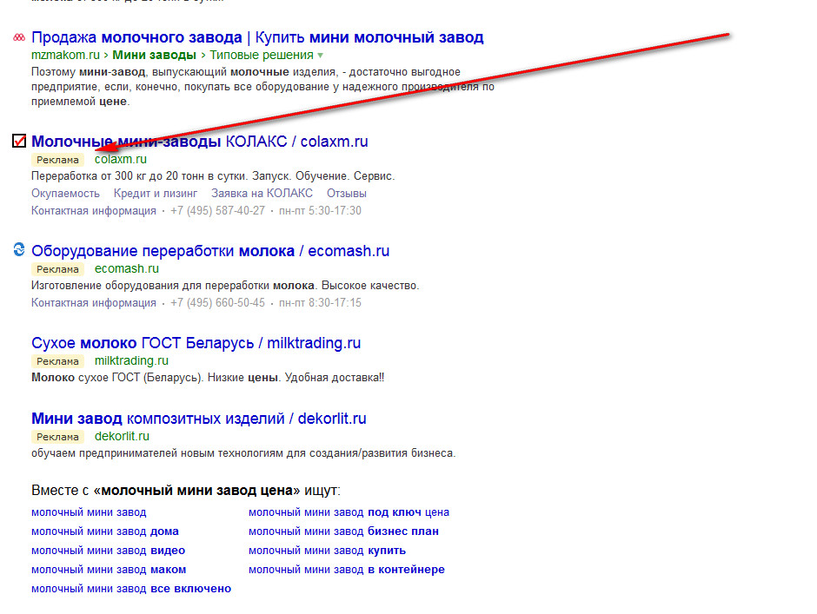
Task: Open 'Продажа молочного завода' result title
Action: point(257,37)
